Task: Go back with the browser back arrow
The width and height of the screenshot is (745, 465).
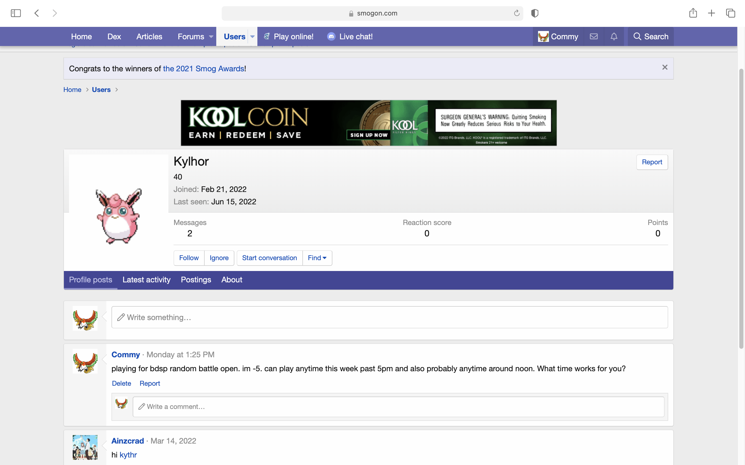Action: 37,13
